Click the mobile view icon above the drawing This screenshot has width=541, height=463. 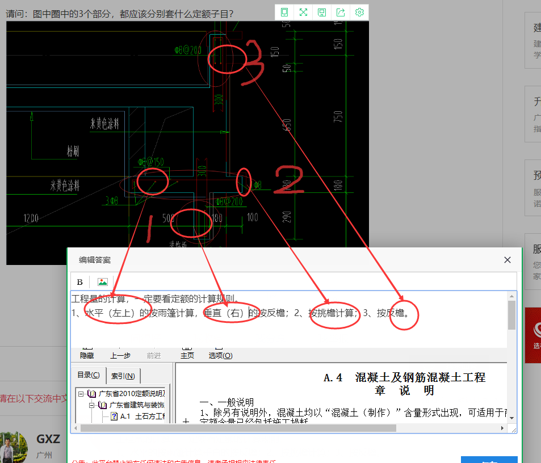284,12
